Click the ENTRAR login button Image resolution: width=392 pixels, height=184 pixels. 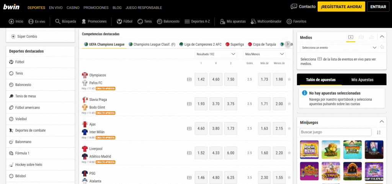(x=378, y=7)
